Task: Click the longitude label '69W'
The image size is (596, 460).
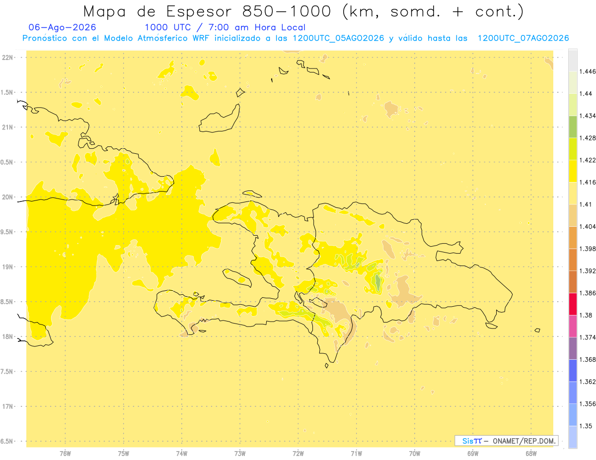Action: (473, 453)
